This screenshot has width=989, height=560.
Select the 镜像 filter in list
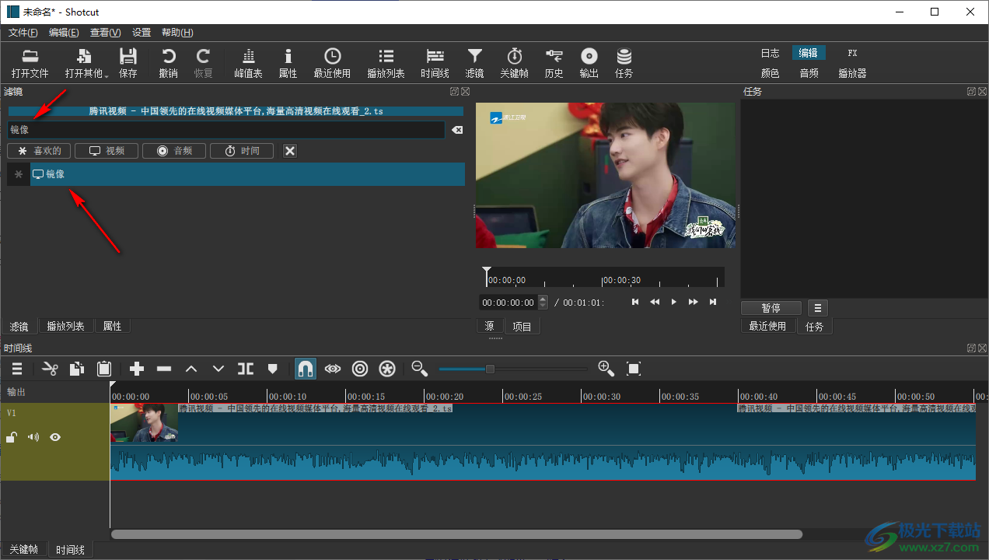247,174
